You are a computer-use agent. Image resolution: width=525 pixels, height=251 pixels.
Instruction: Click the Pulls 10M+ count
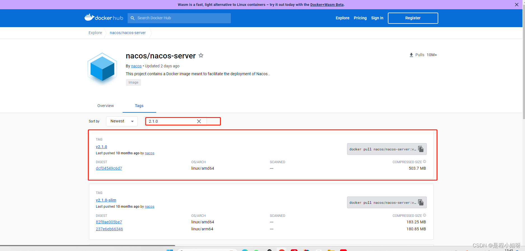coord(432,55)
